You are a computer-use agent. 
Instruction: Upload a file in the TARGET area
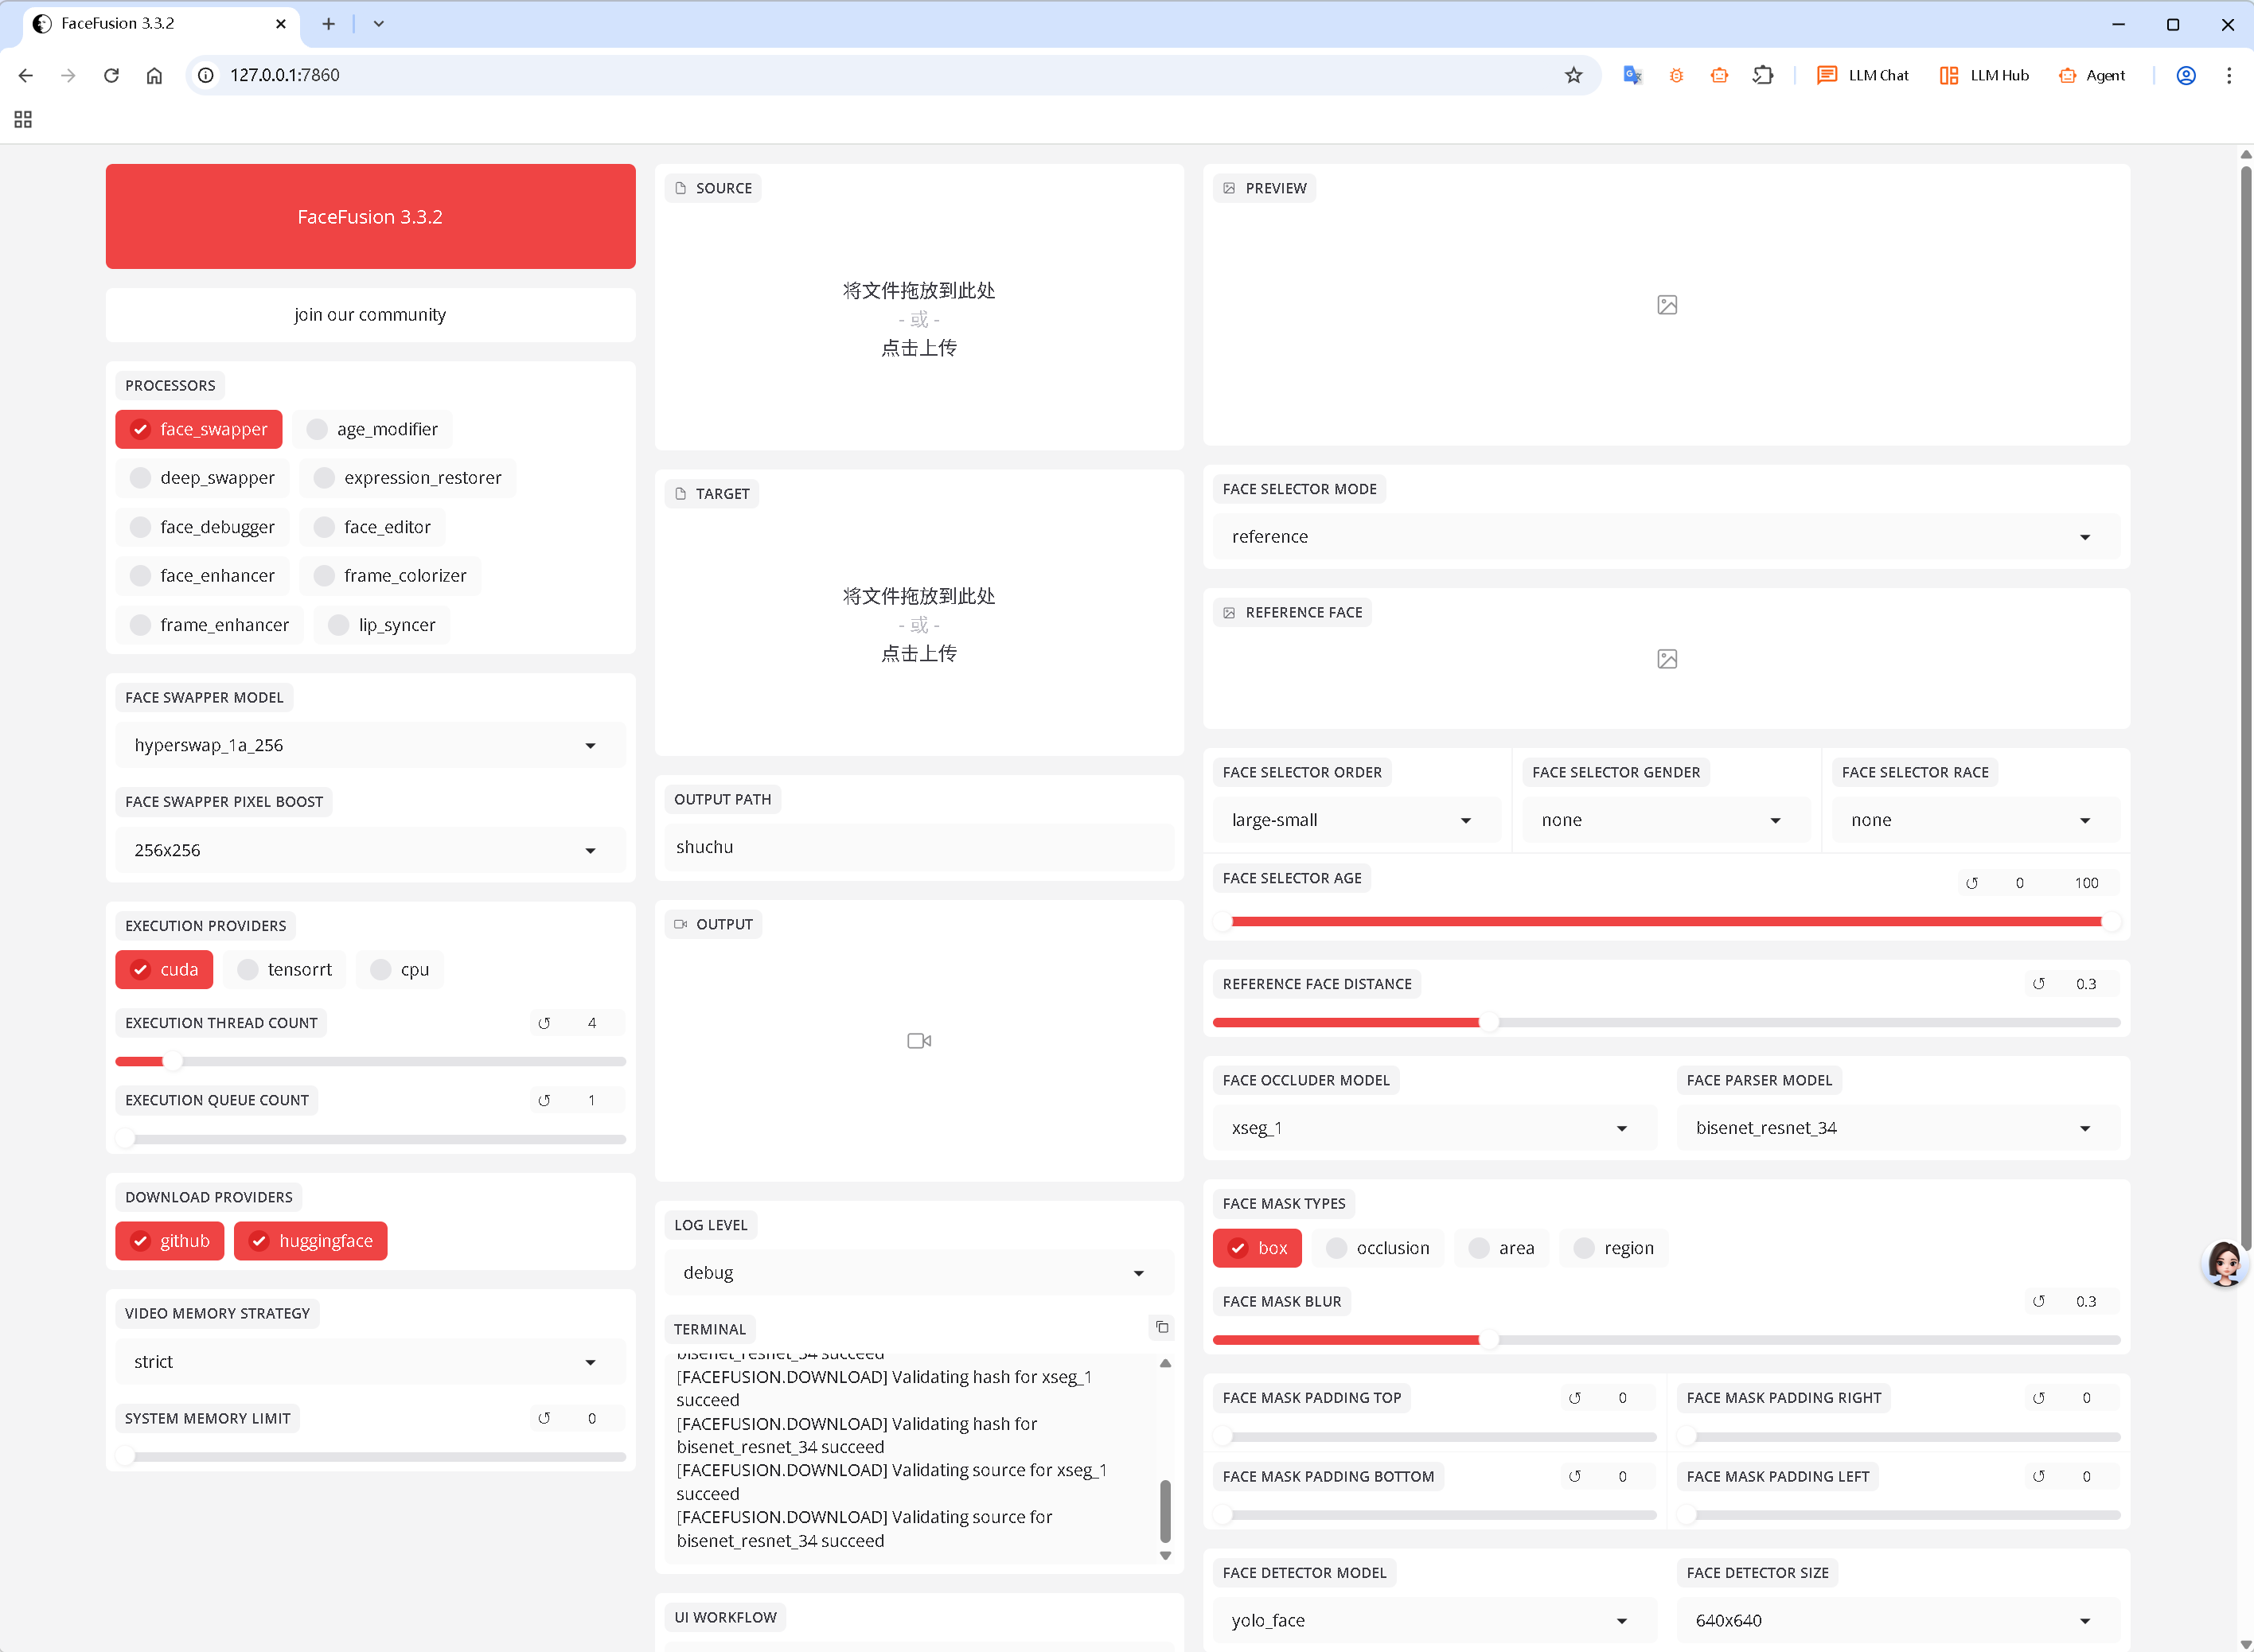pos(919,625)
